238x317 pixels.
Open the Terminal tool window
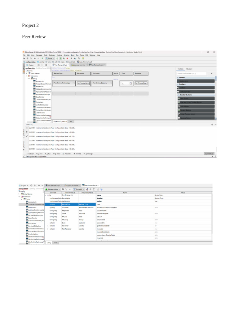click(77, 154)
